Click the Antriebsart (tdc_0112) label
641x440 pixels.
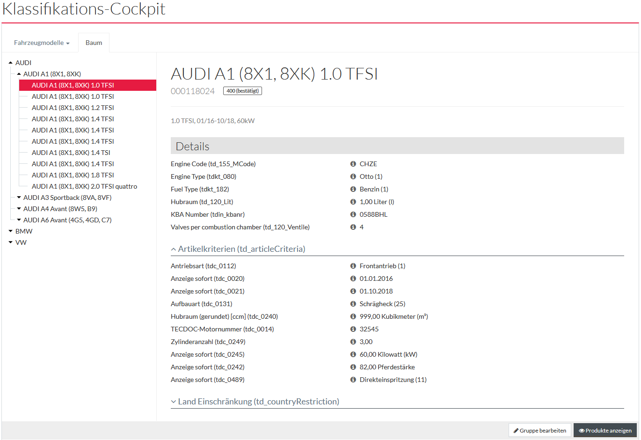tap(204, 266)
